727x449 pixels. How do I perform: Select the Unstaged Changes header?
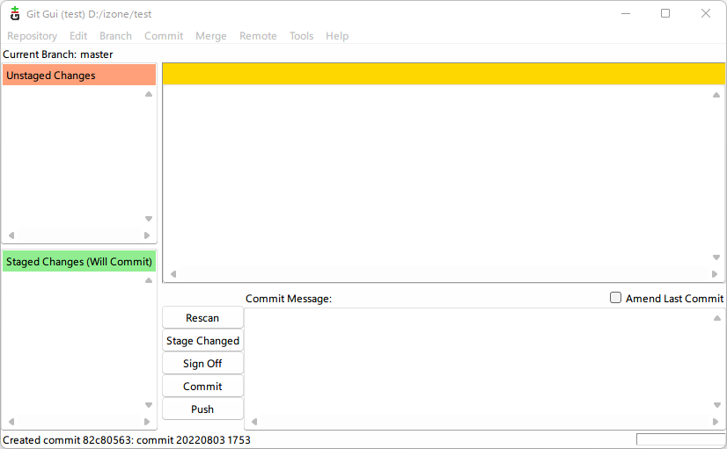click(79, 76)
